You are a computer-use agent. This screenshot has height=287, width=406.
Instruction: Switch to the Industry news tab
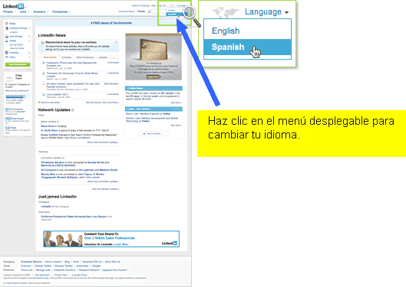[x=103, y=57]
